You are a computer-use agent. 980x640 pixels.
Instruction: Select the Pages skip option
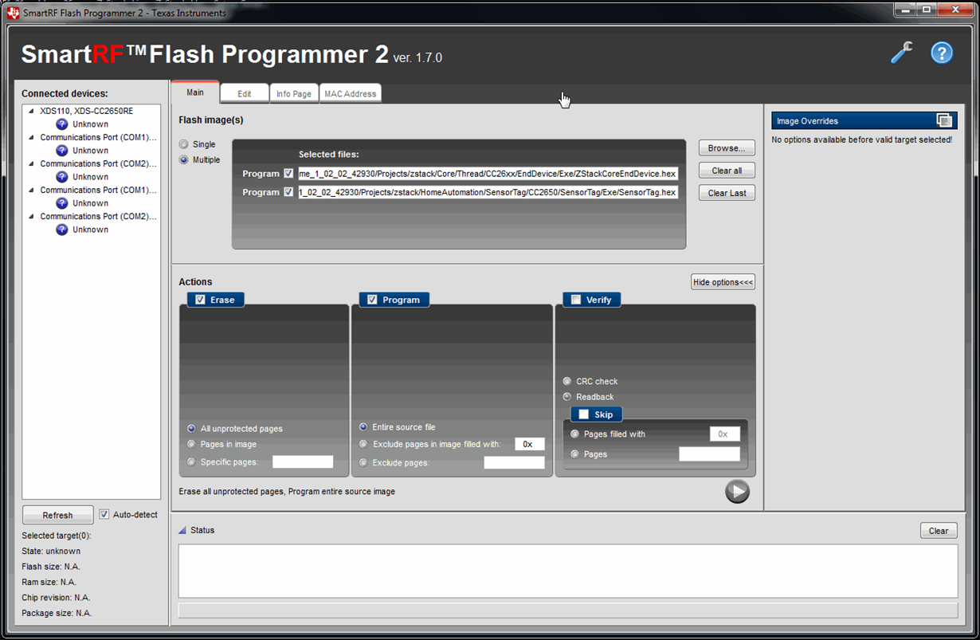click(x=575, y=454)
